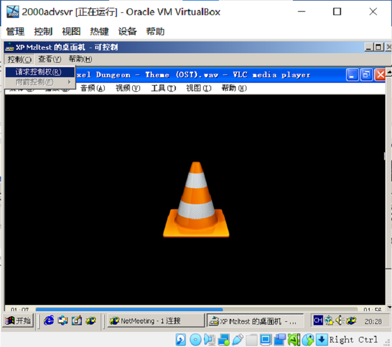Minimize the VLC media player window
Image resolution: width=392 pixels, height=347 pixels.
tap(352, 74)
